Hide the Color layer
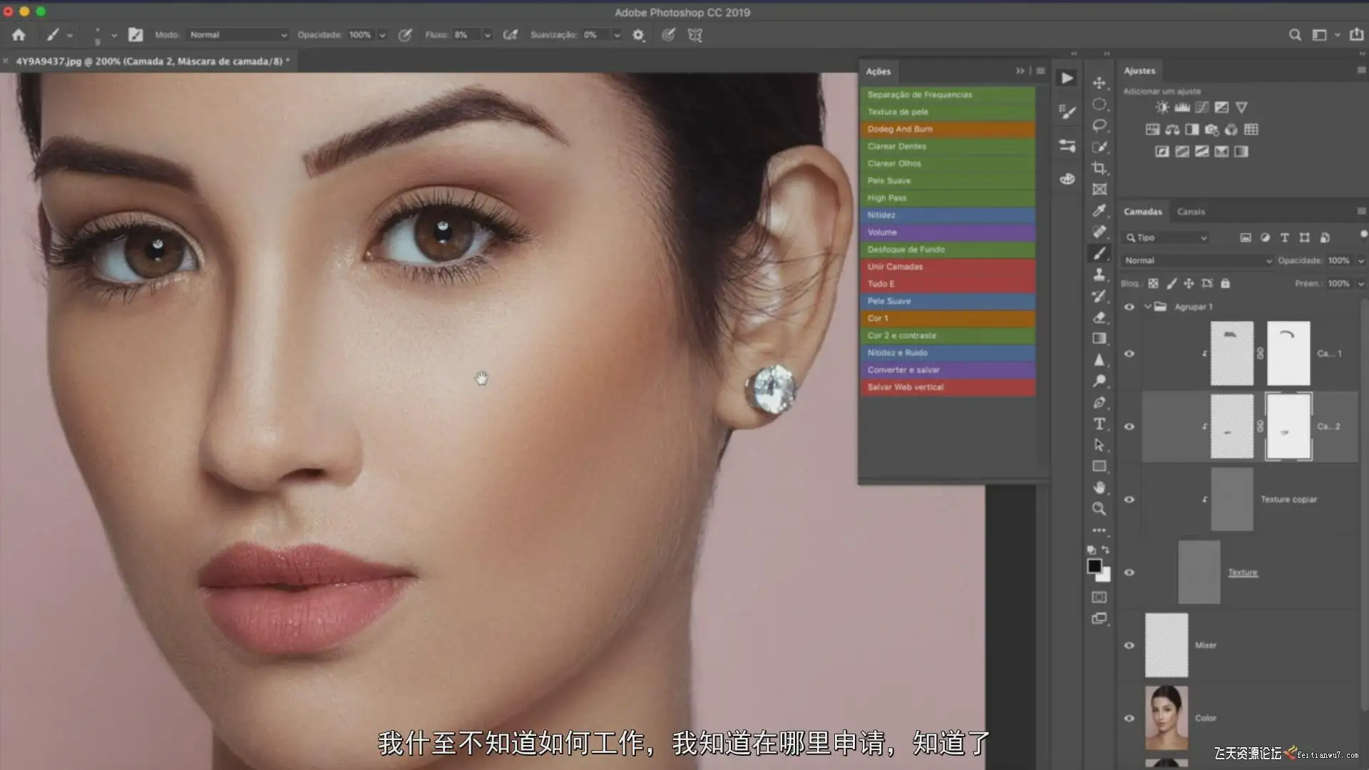The width and height of the screenshot is (1369, 770). [1129, 718]
